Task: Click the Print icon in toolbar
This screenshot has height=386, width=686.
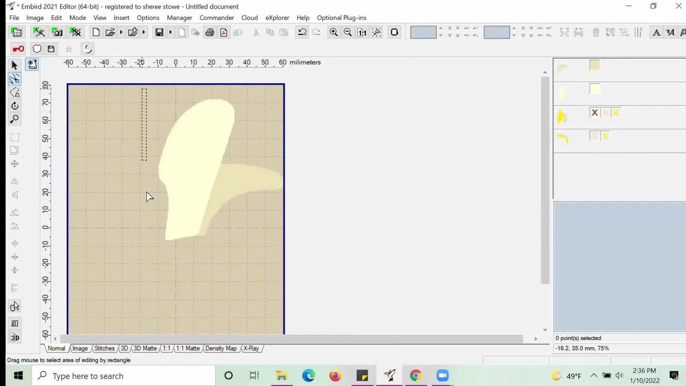Action: coord(210,32)
